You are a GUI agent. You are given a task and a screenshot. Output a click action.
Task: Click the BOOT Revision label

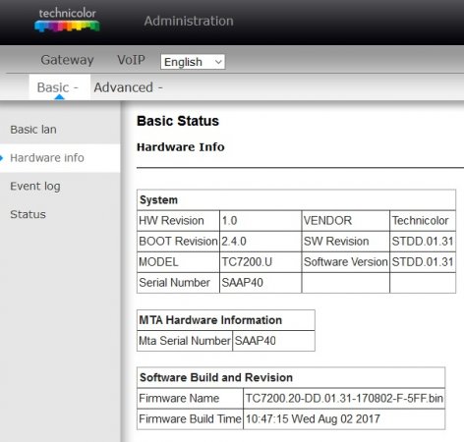[x=178, y=242]
